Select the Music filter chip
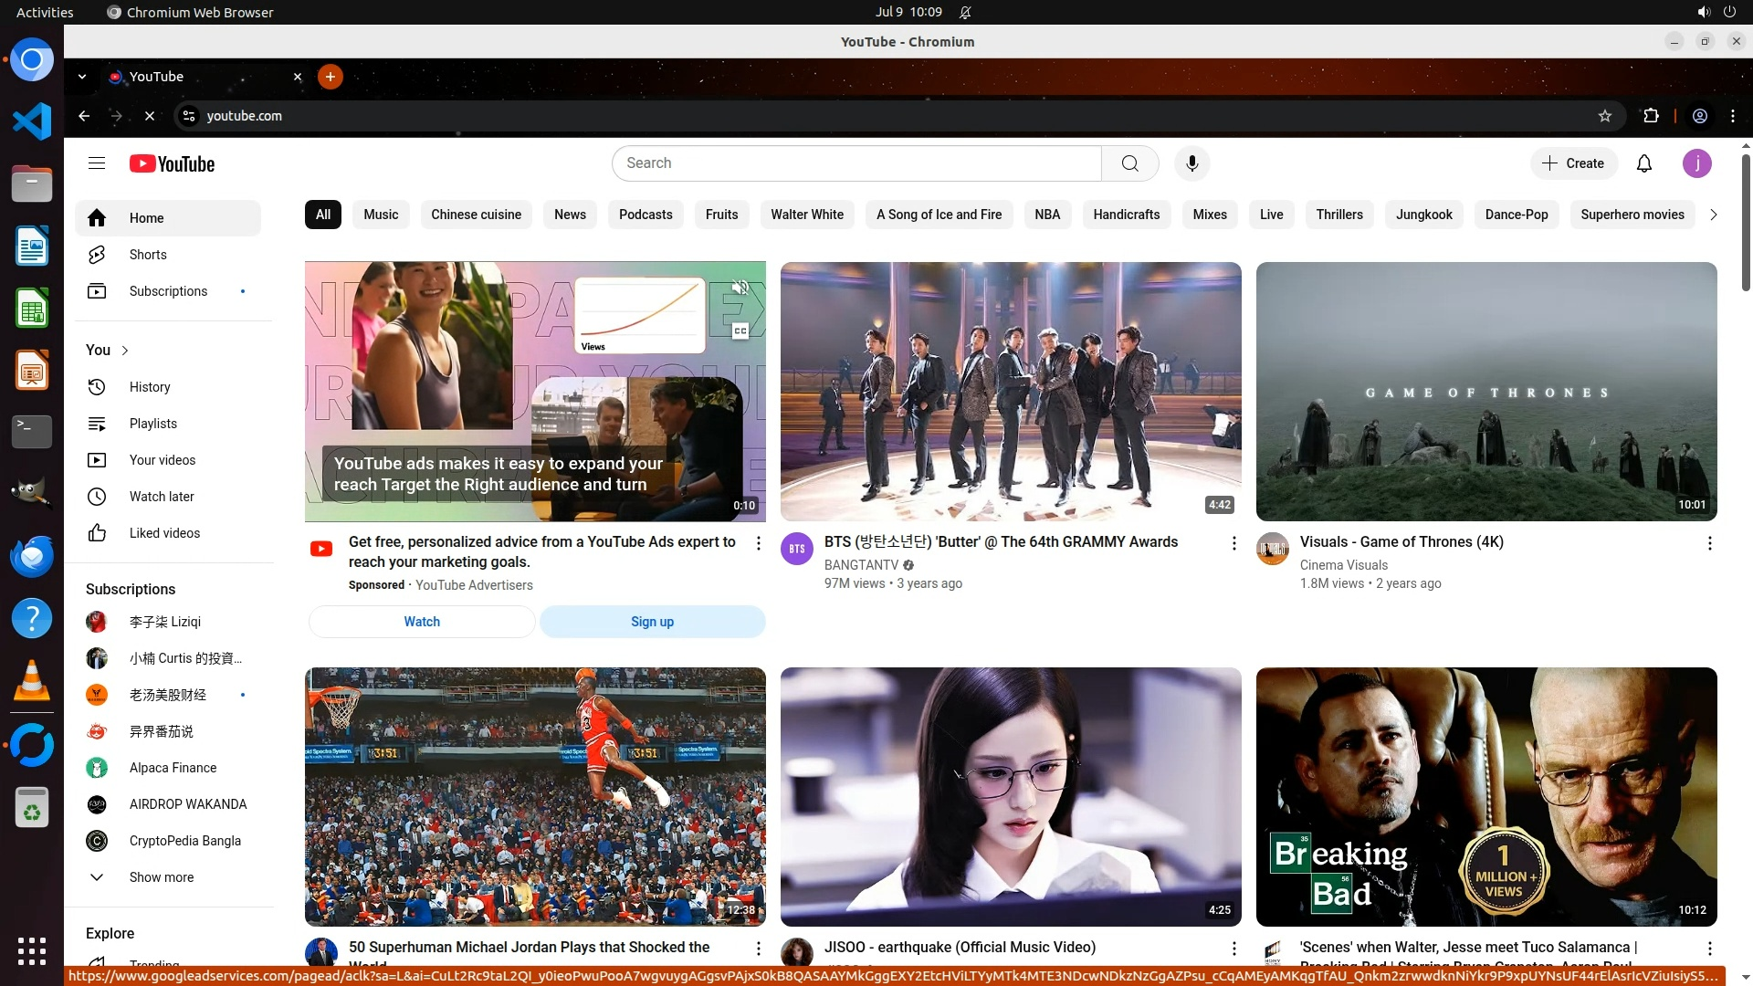1753x986 pixels. tap(381, 215)
